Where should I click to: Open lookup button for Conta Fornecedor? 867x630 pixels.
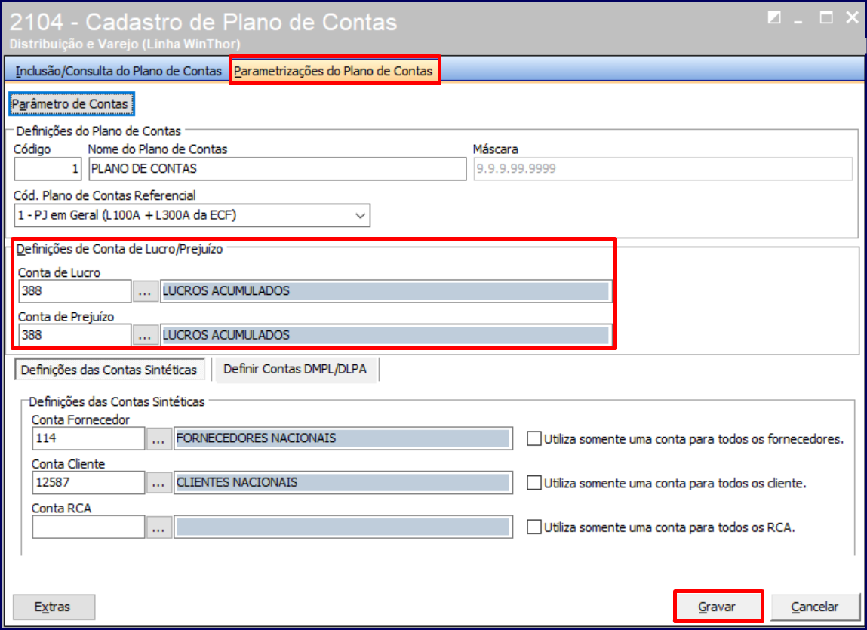(158, 438)
